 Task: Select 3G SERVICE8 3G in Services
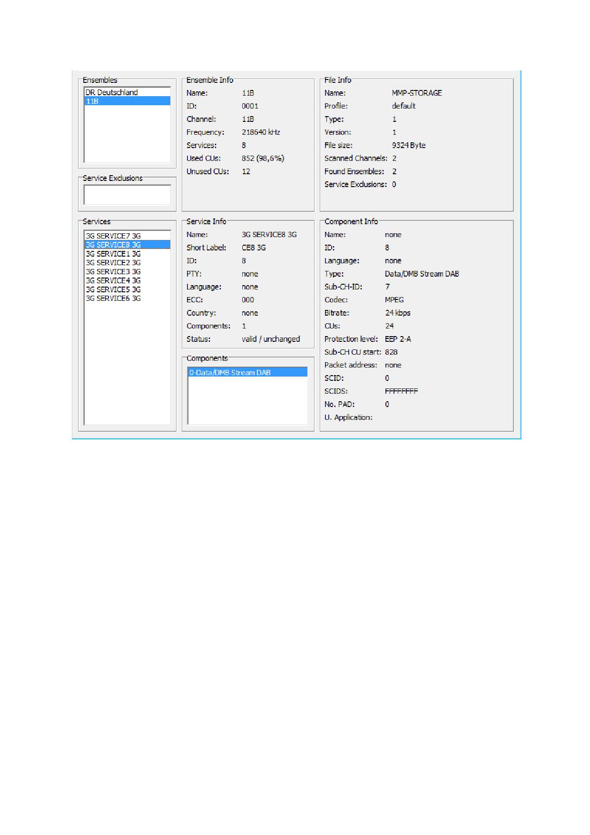(x=113, y=245)
